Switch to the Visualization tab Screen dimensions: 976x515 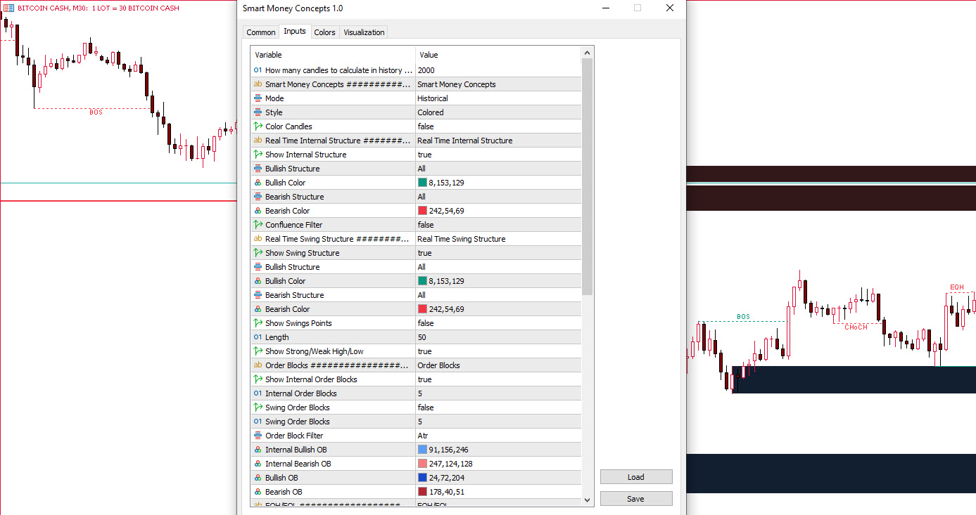364,32
